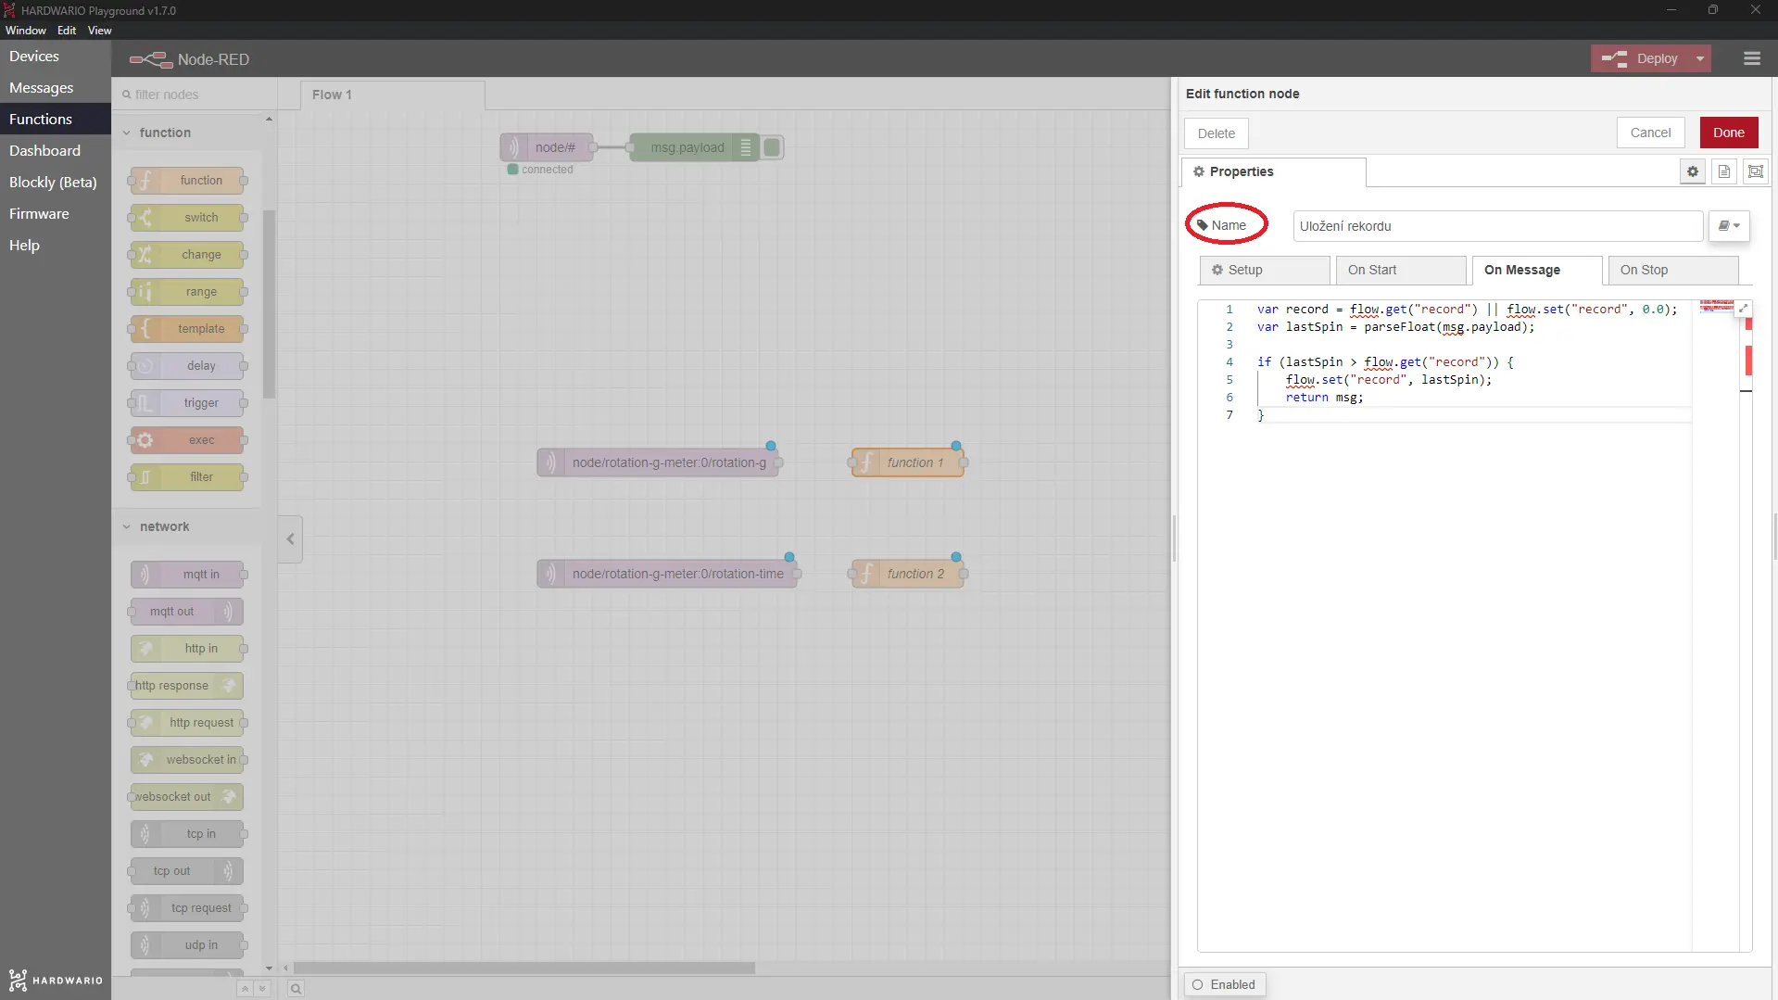Image resolution: width=1778 pixels, height=1000 pixels.
Task: Click the Cancel button
Action: click(x=1650, y=133)
